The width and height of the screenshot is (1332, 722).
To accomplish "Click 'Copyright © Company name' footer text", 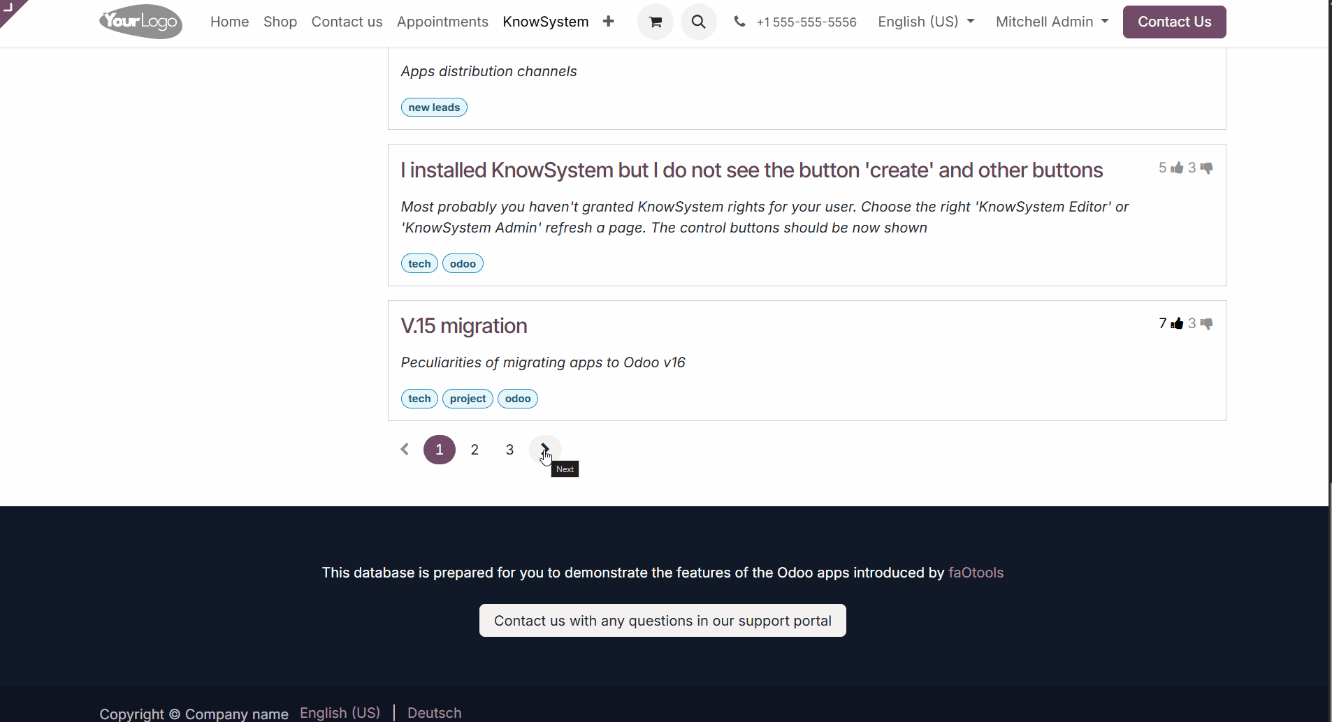I will click(x=194, y=714).
